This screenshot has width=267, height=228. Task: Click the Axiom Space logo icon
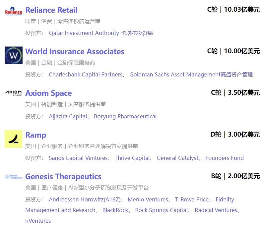pyautogui.click(x=14, y=93)
